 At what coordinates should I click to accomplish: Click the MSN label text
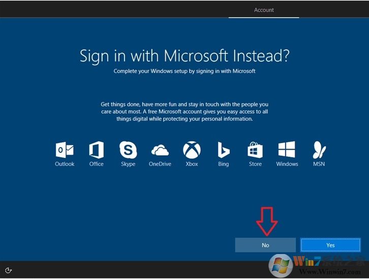319,164
